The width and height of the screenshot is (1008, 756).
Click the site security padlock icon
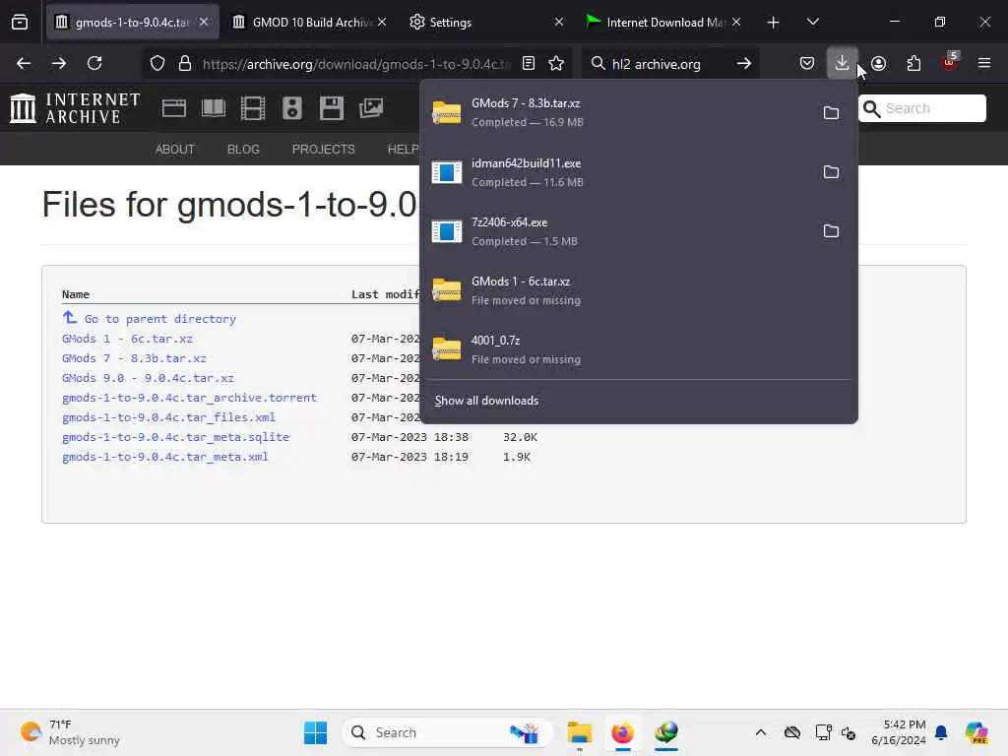coord(185,63)
